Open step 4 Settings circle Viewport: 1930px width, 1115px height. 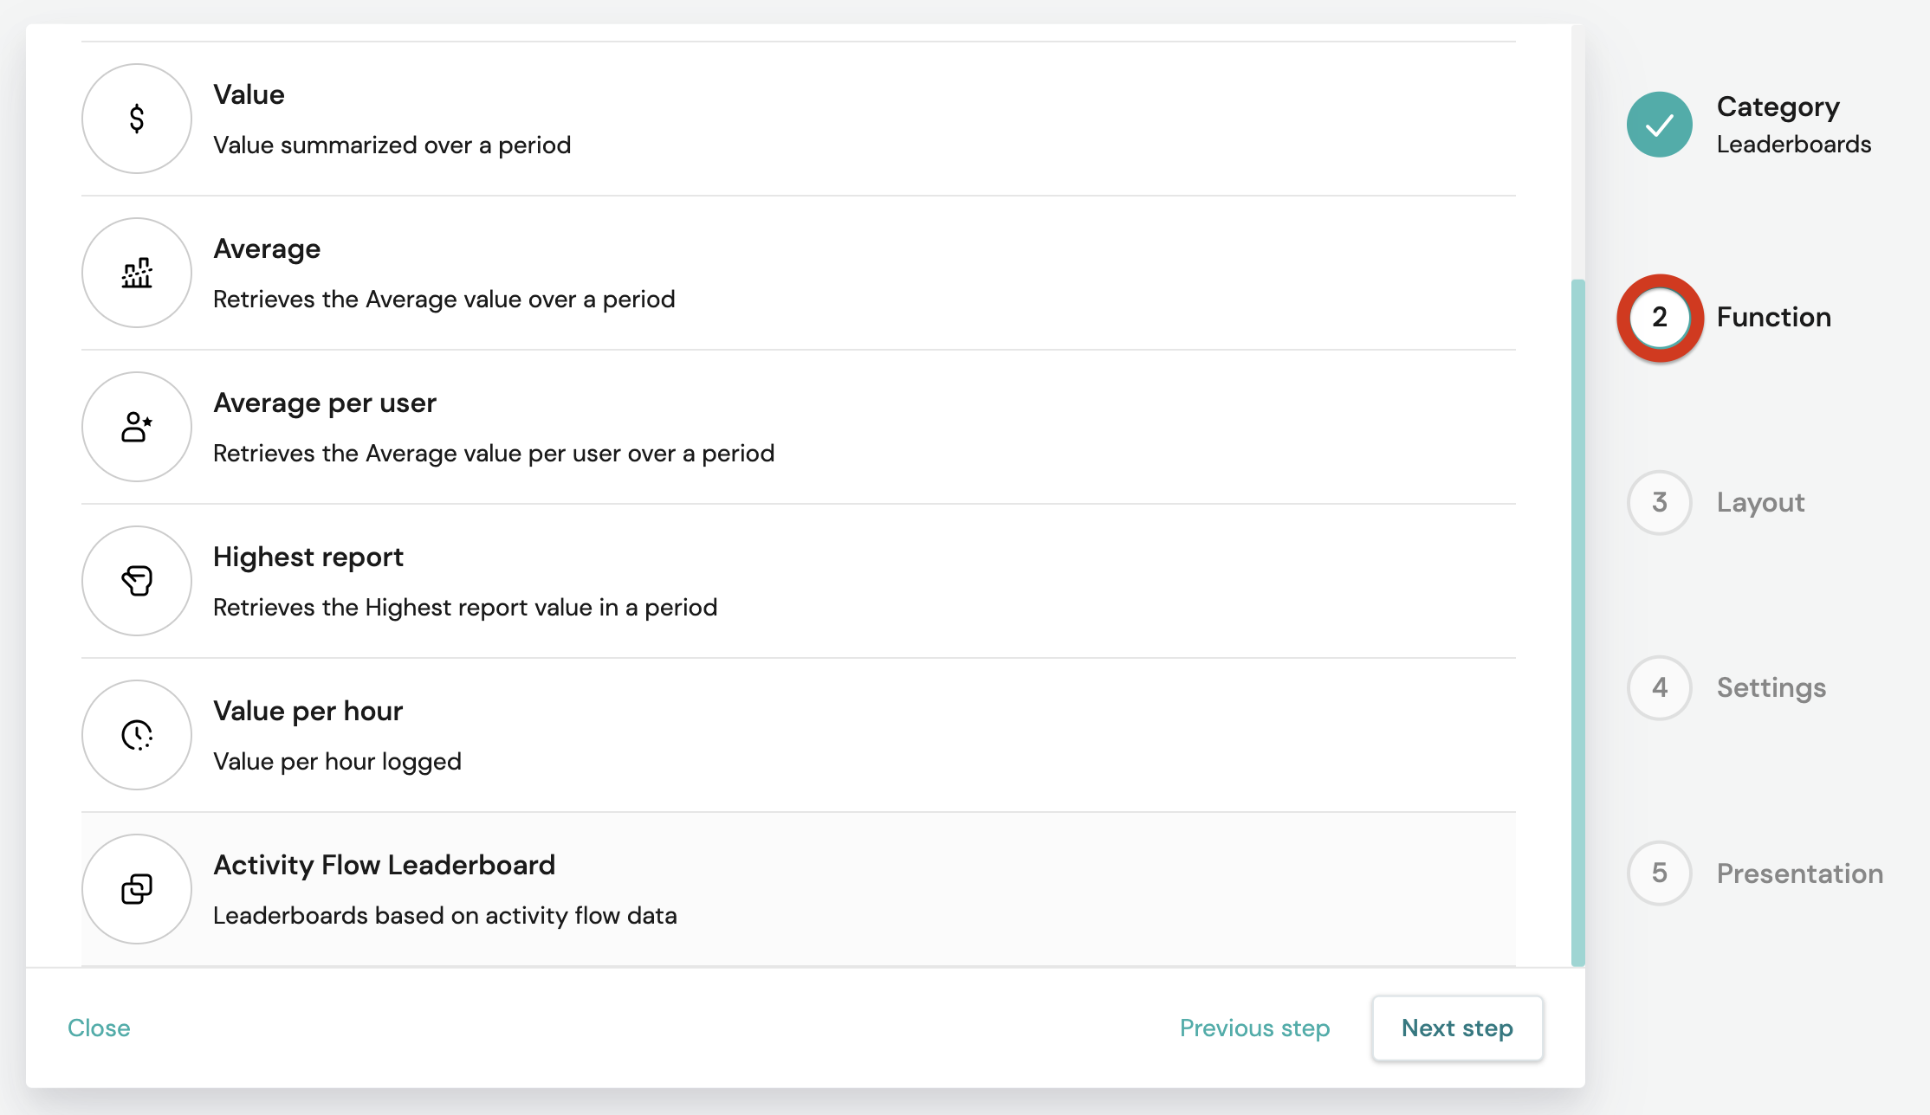(1660, 687)
